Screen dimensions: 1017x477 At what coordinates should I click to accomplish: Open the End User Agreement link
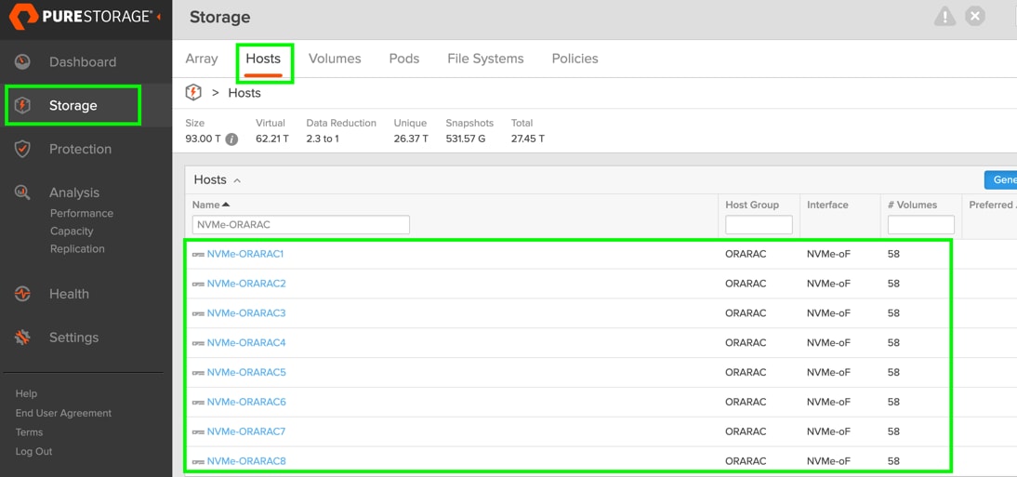pyautogui.click(x=63, y=413)
